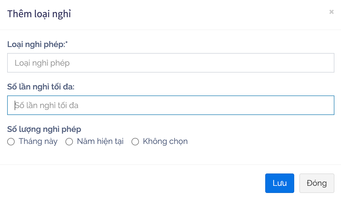Viewport: 341px width, 199px height.
Task: Click the Số lần nghỉ tối đa placeholder text
Action: click(x=46, y=106)
